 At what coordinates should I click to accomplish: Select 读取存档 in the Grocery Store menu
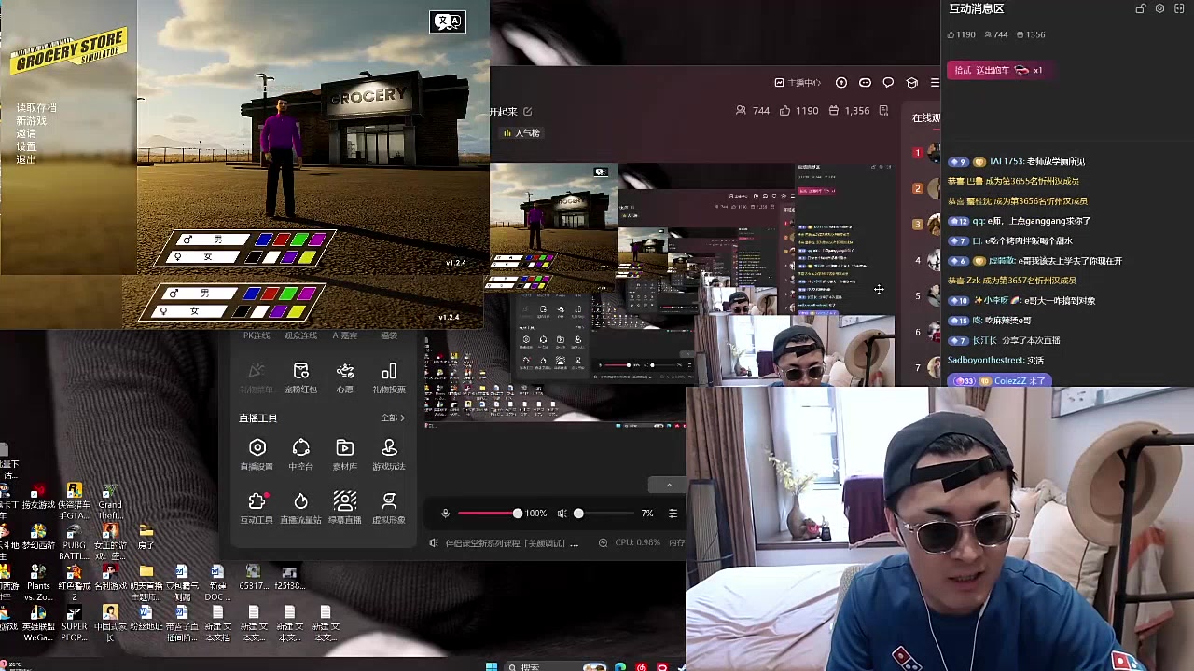click(x=36, y=108)
